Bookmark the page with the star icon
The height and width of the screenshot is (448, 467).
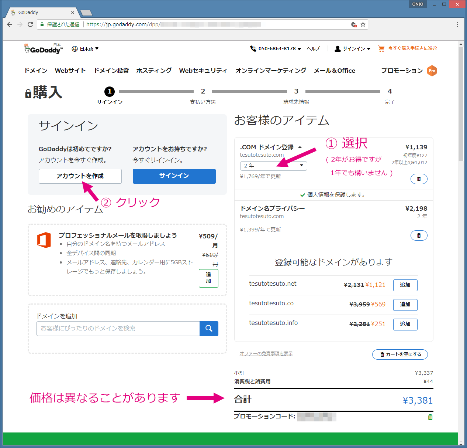[363, 24]
